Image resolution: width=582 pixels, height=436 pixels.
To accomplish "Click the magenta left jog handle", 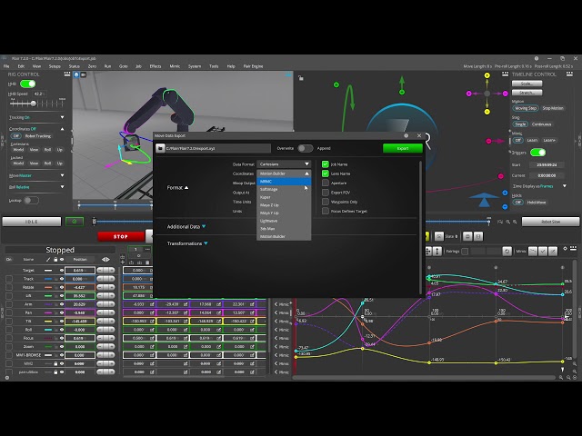I will 469,94.
